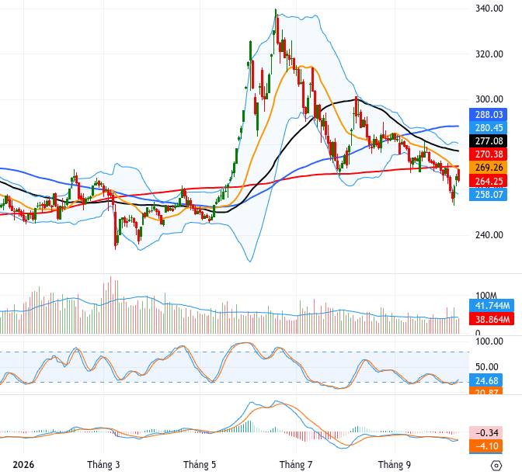The height and width of the screenshot is (475, 522).
Task: Select the 20.87 orange stochastic label
Action: [x=486, y=391]
